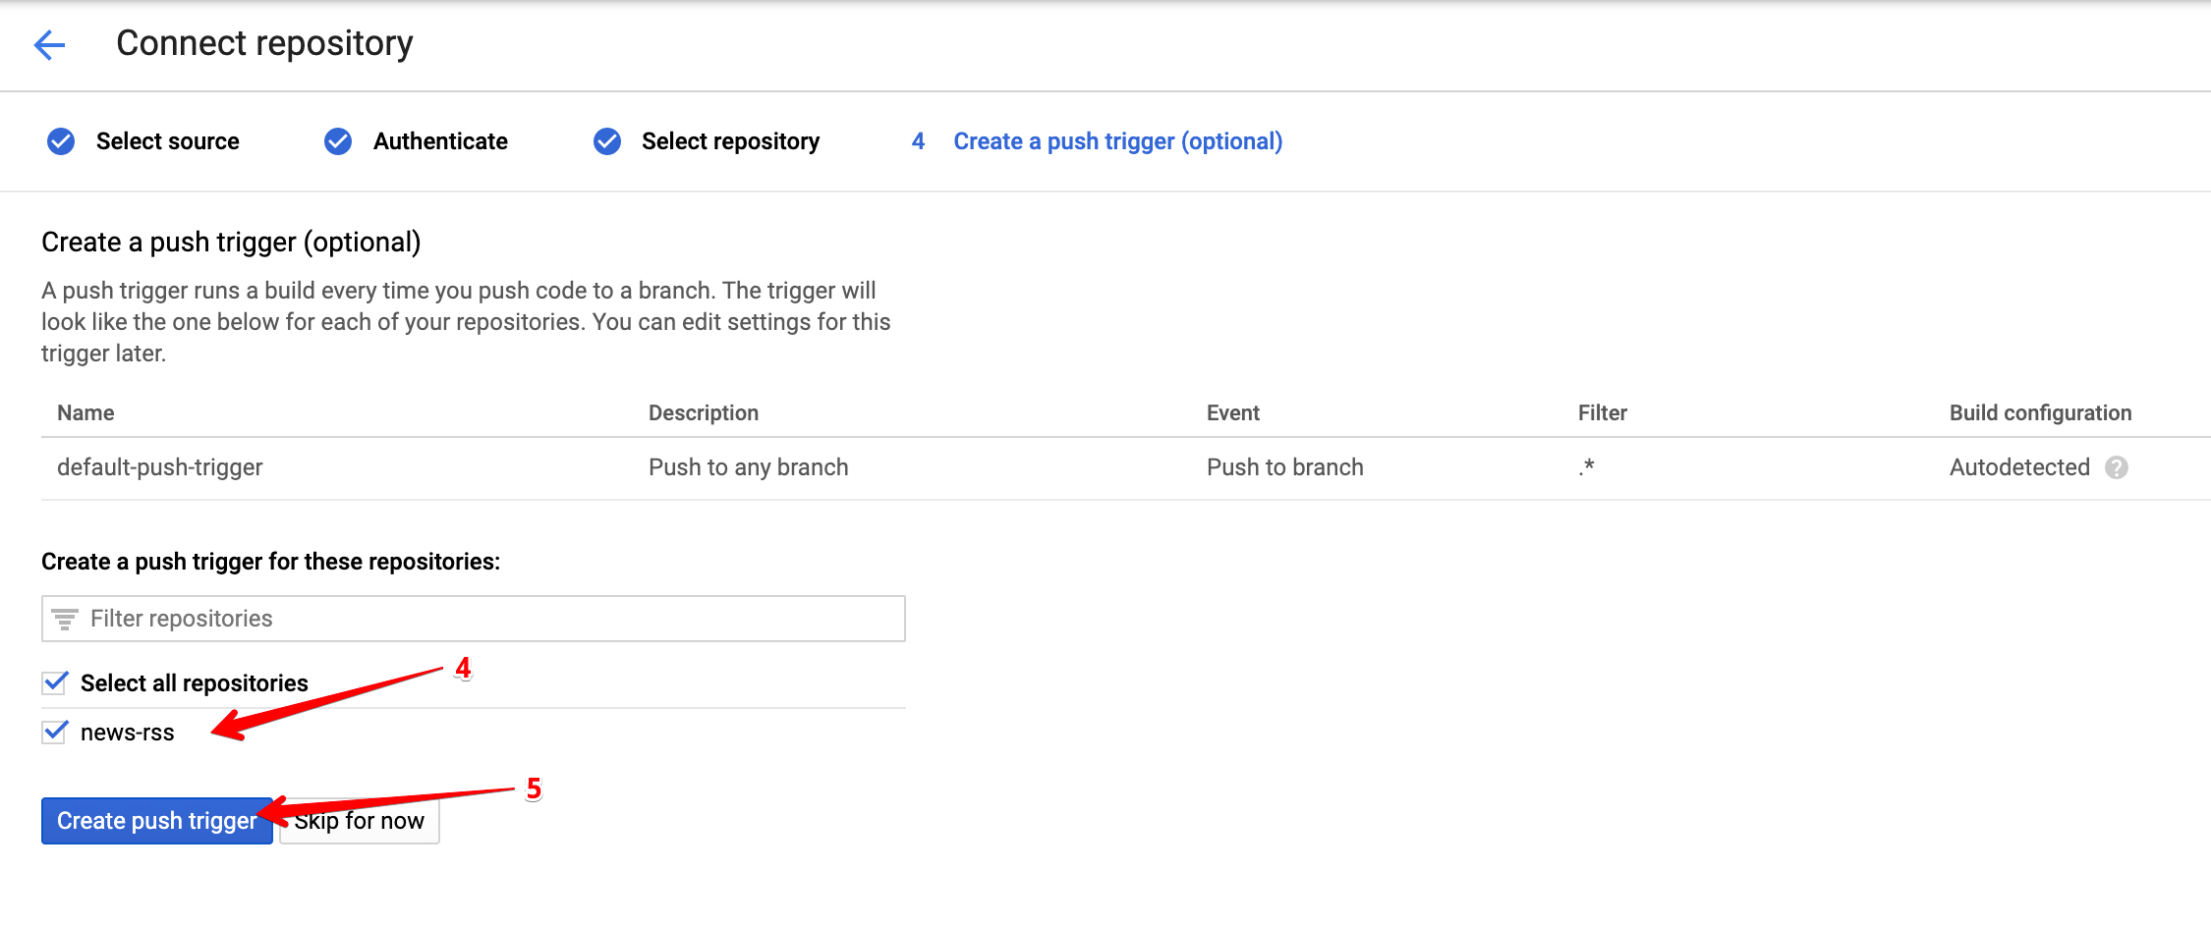The width and height of the screenshot is (2211, 925).
Task: Deselect the news-rss repository checkbox
Action: 54,731
